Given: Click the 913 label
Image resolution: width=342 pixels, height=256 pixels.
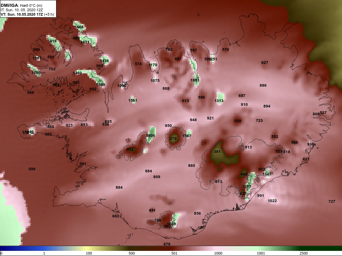Looking at the screenshot, I should tap(248, 147).
